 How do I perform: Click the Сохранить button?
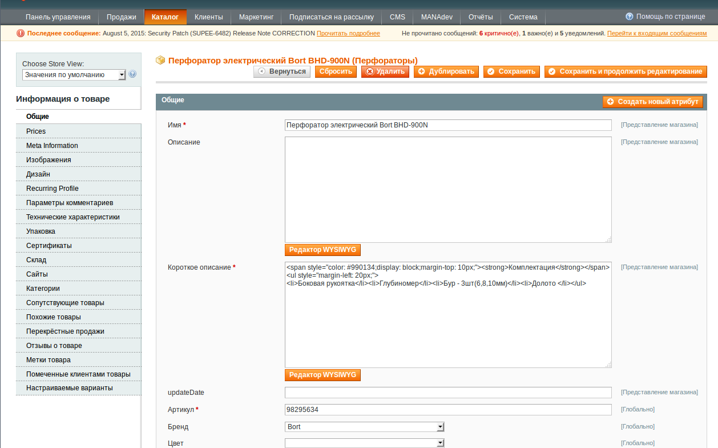pyautogui.click(x=511, y=71)
